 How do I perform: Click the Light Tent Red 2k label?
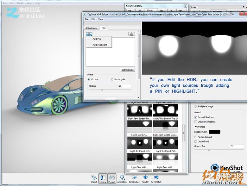140,103
